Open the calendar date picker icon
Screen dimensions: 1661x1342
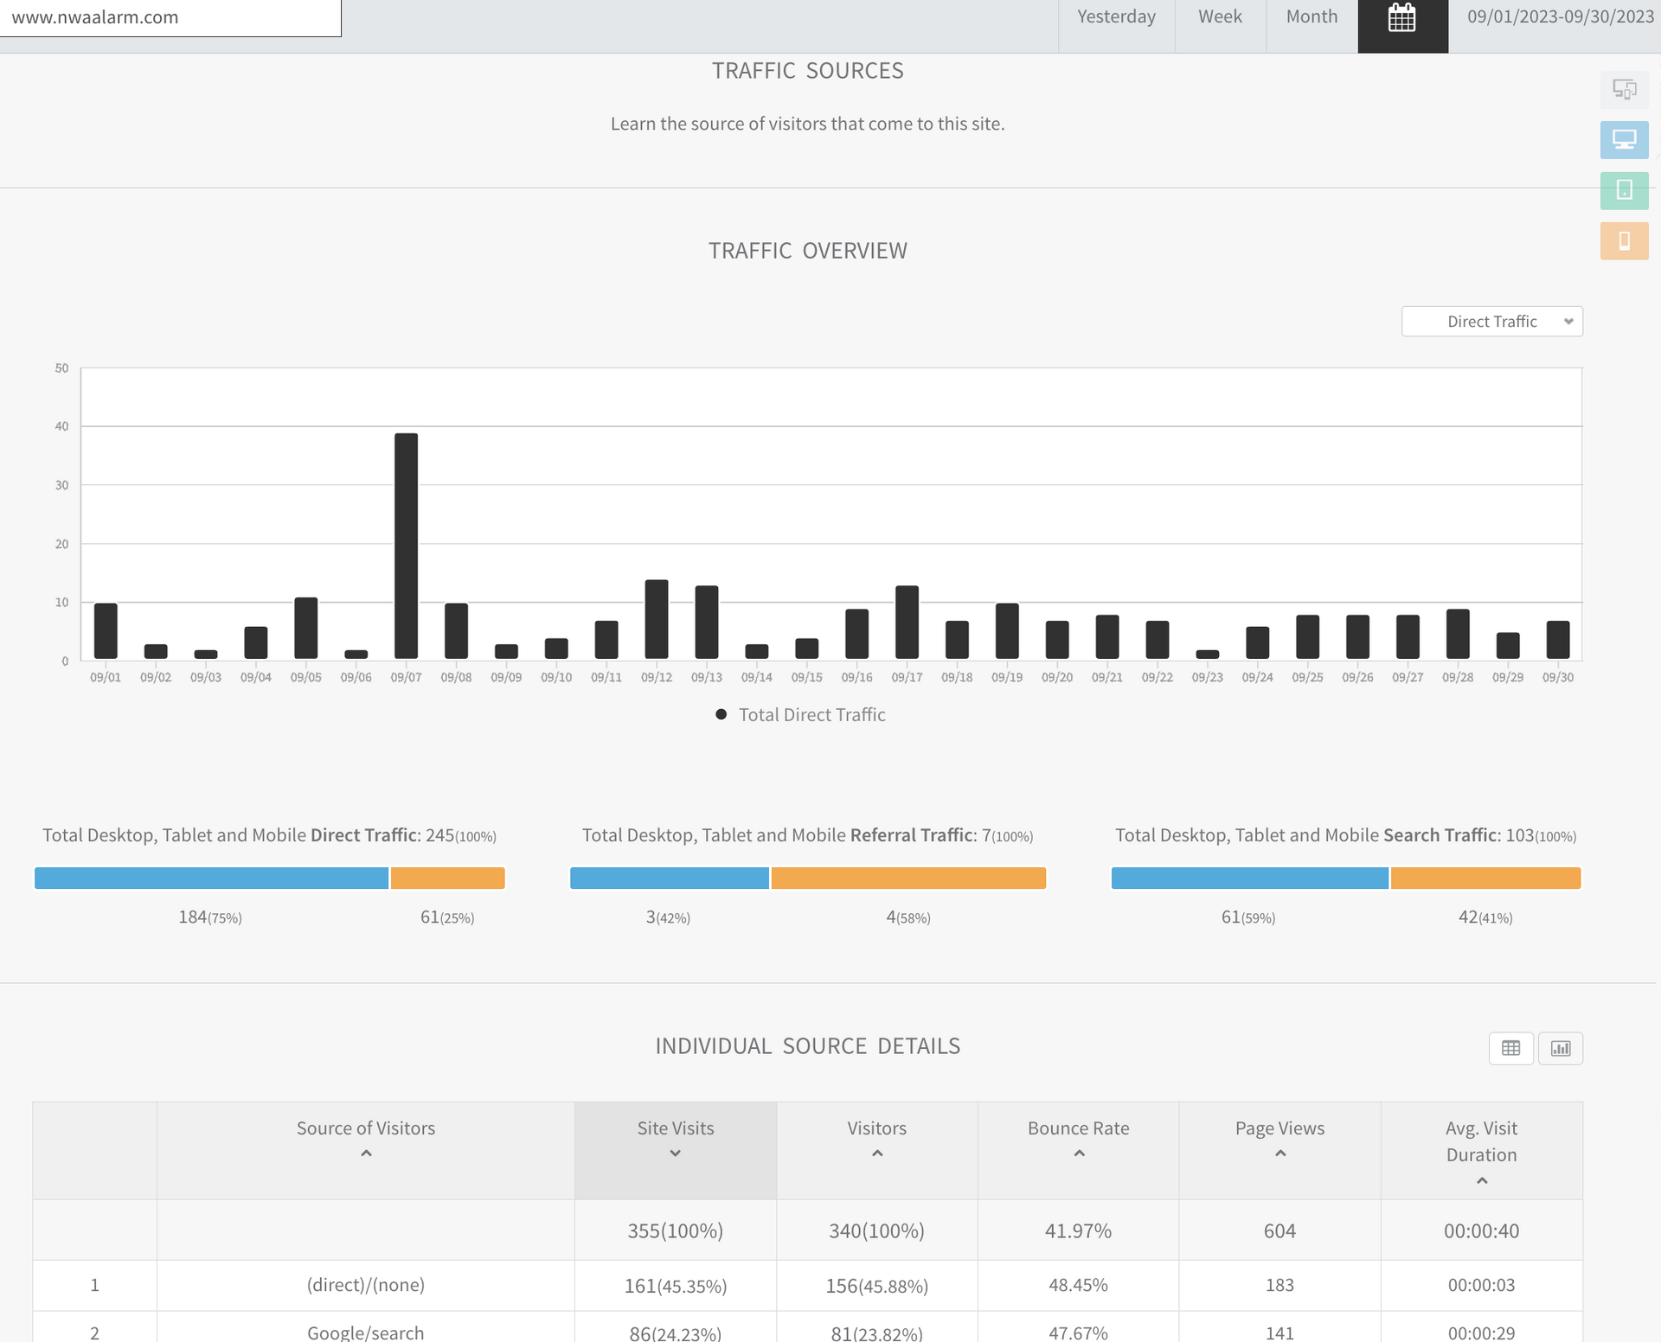[1401, 18]
